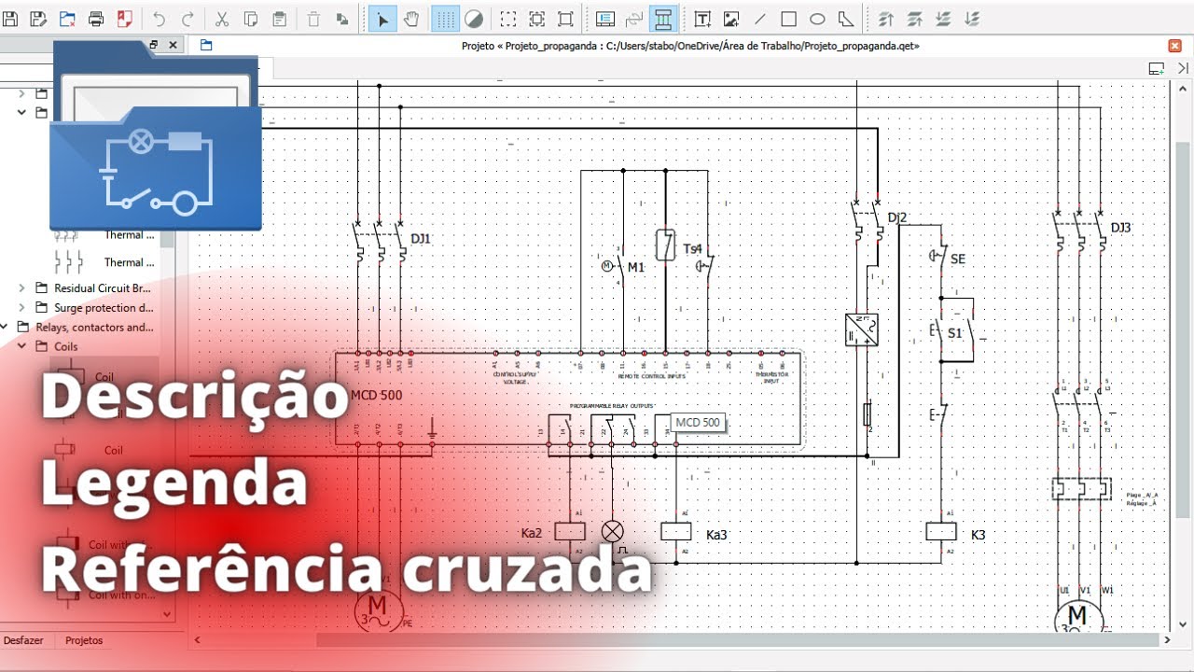Activate the selection arrow pointer tool
1194x672 pixels.
coord(382,19)
